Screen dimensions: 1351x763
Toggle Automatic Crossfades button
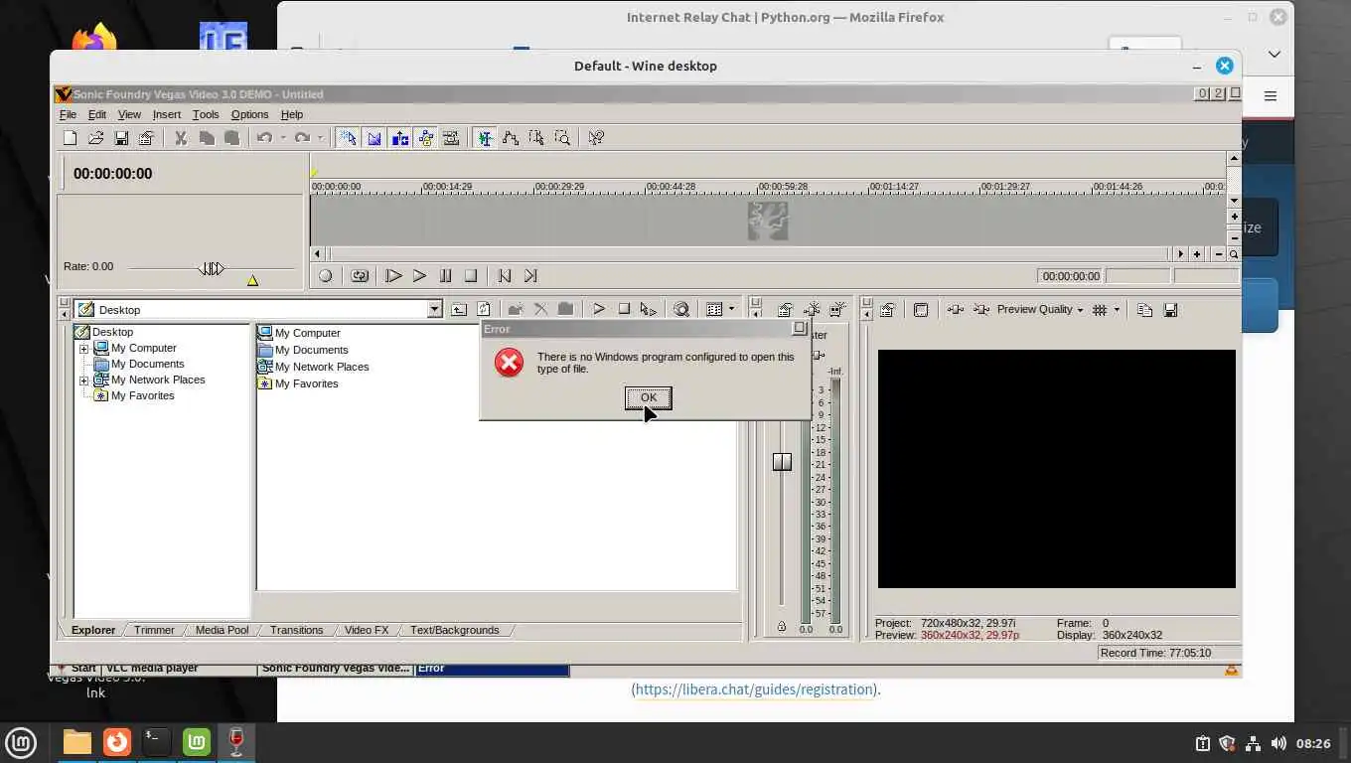[374, 138]
